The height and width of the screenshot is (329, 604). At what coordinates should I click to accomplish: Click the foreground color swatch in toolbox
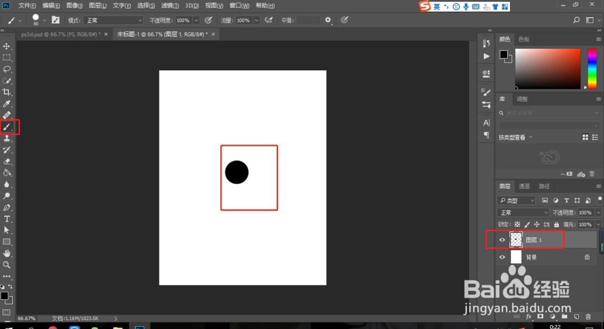coord(4,295)
